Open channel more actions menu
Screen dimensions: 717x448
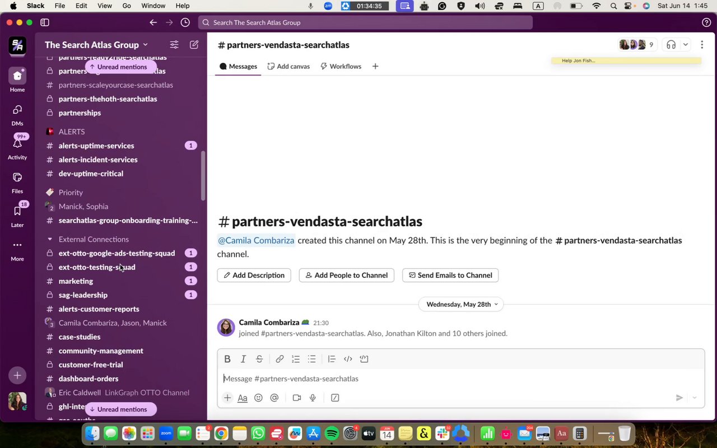pyautogui.click(x=702, y=45)
